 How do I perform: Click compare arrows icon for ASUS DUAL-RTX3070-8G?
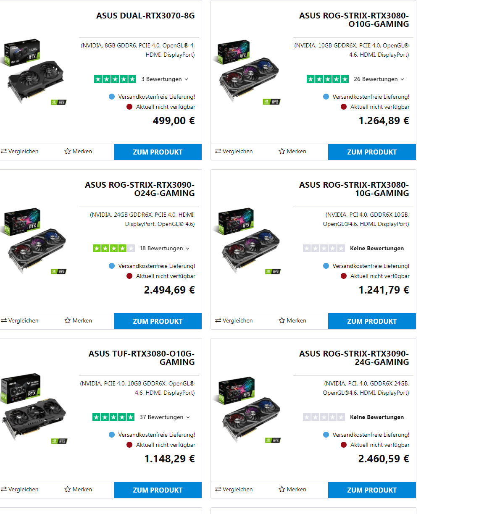(4, 151)
